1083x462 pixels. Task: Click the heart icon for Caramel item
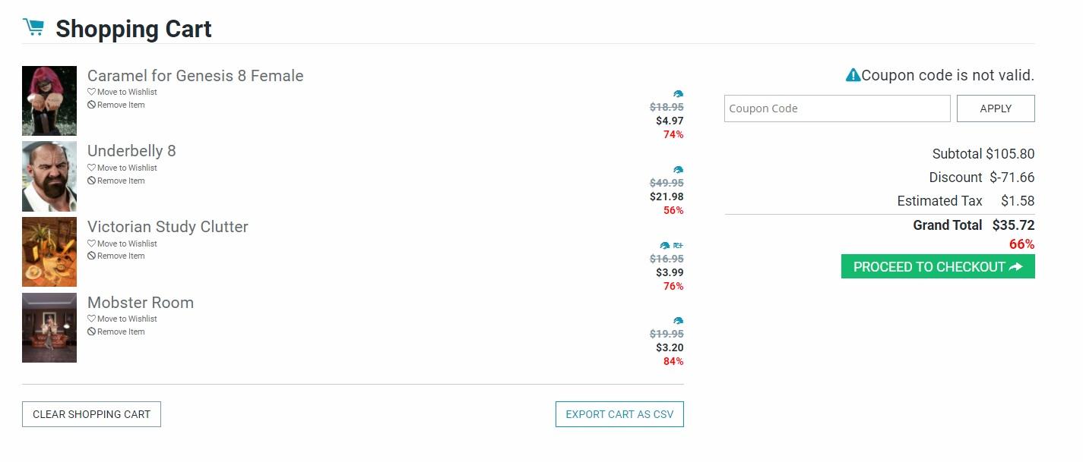click(x=91, y=92)
